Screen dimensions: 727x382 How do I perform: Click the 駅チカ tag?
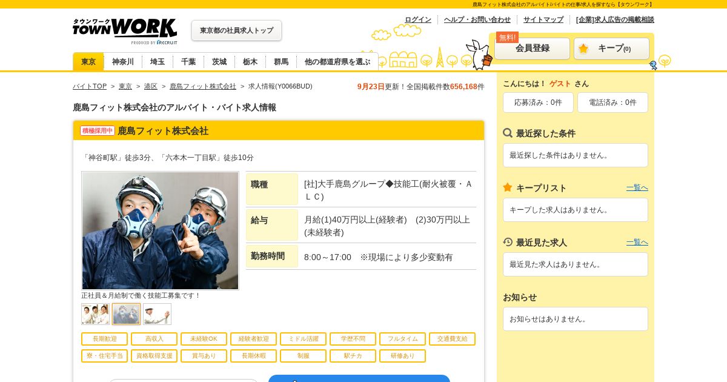[353, 356]
